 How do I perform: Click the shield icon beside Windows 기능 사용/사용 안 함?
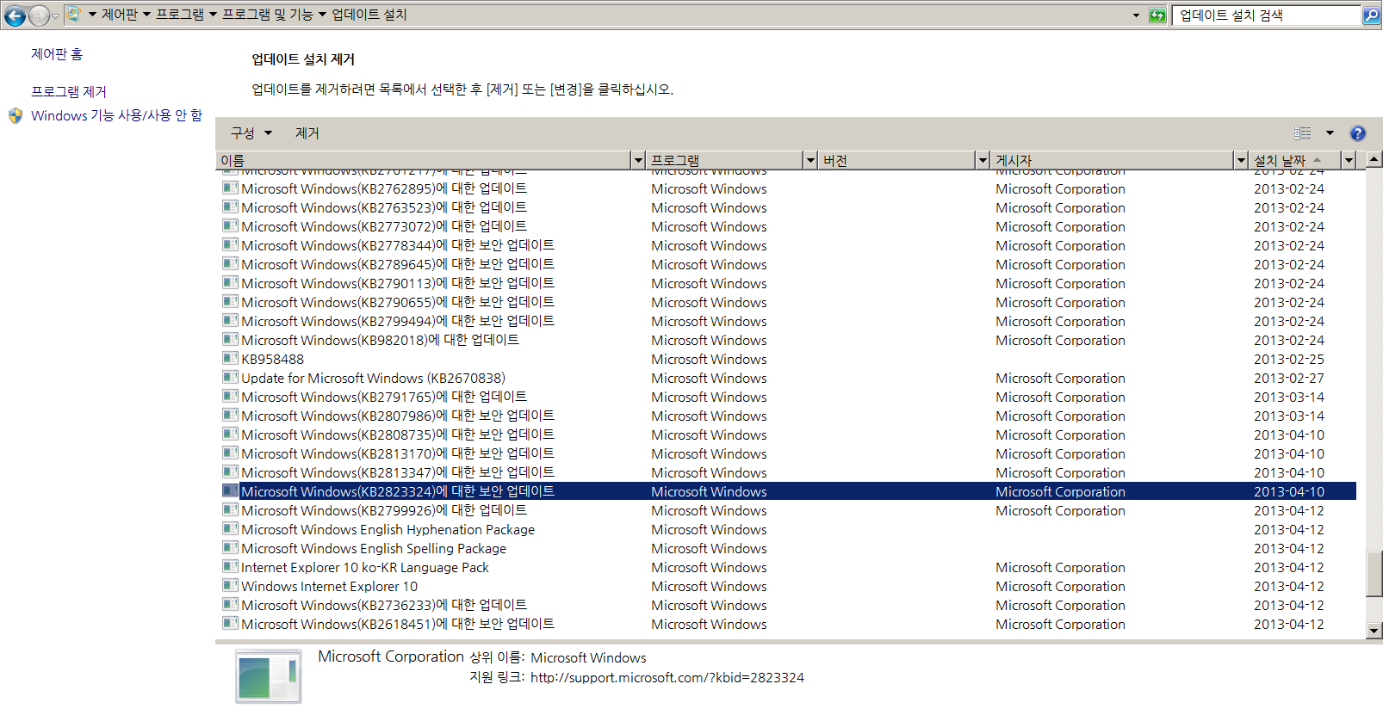tap(16, 115)
